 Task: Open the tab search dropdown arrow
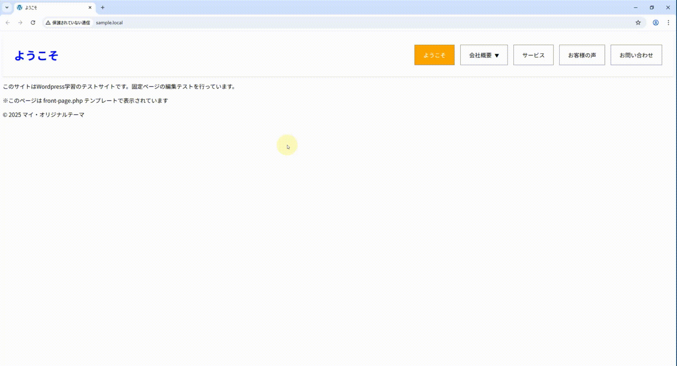7,7
